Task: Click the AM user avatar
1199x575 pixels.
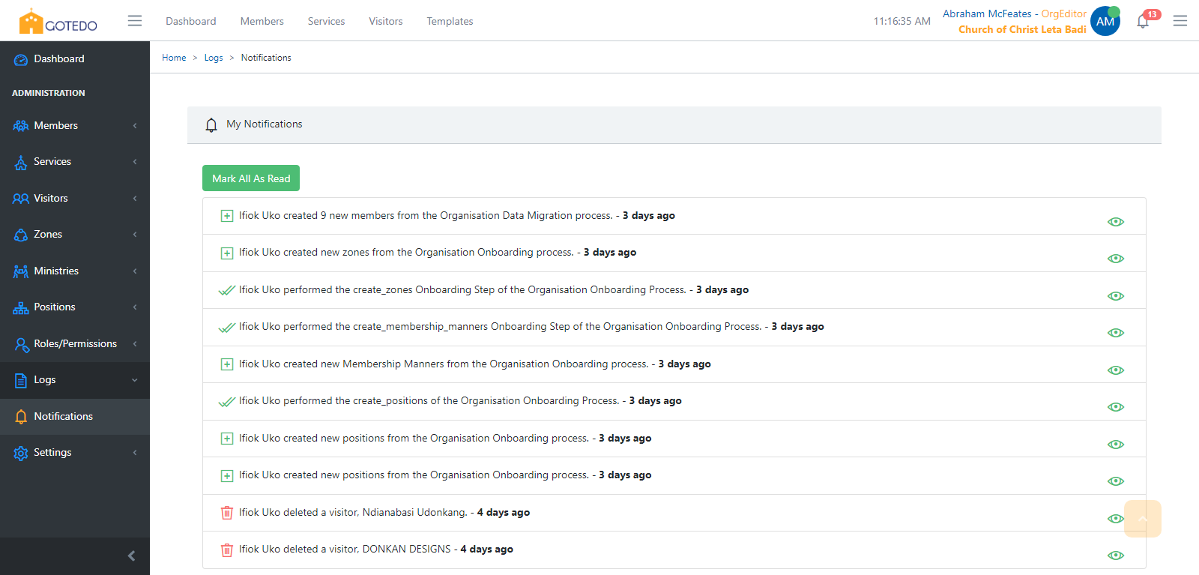Action: [1105, 21]
